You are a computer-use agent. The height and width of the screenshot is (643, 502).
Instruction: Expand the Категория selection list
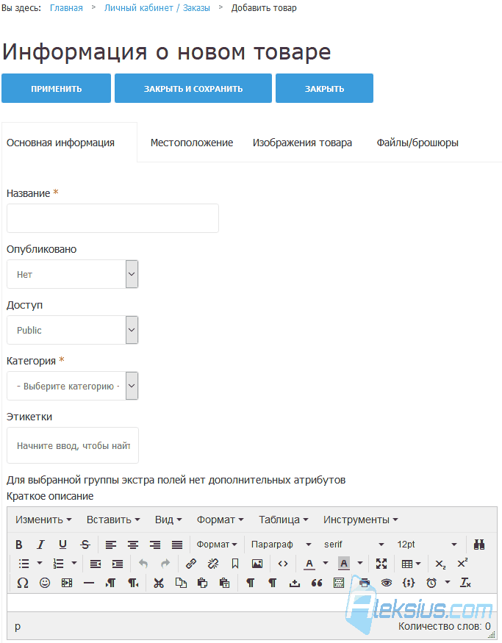point(72,386)
